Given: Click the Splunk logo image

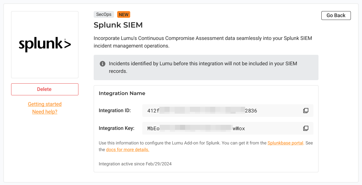Looking at the screenshot, I should 45,45.
